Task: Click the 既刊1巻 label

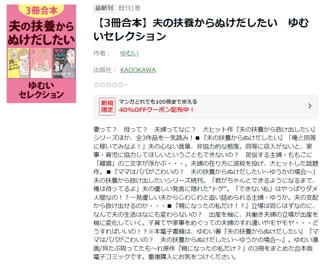Action: 130,8
